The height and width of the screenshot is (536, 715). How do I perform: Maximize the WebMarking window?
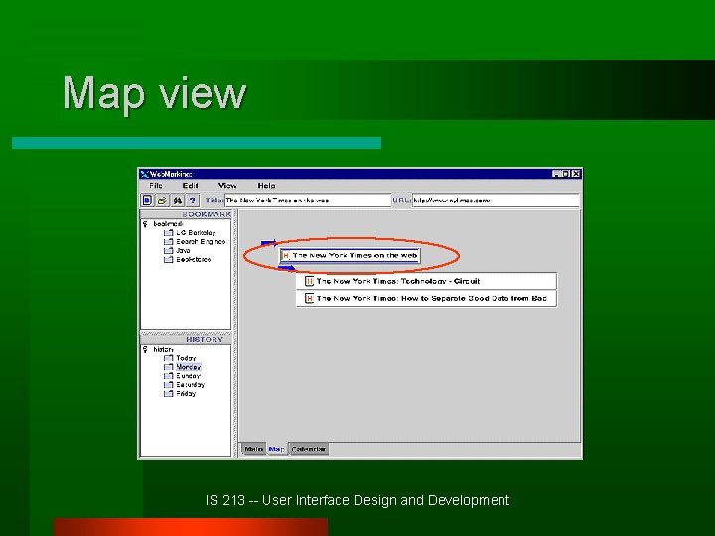(x=566, y=174)
